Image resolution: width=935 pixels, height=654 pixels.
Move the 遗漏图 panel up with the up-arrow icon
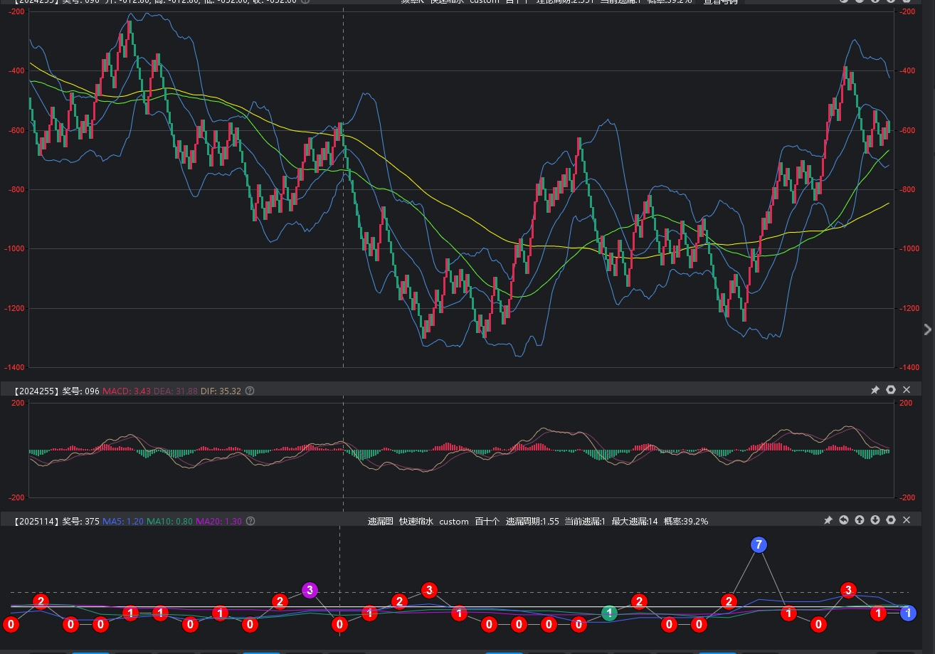[x=860, y=520]
